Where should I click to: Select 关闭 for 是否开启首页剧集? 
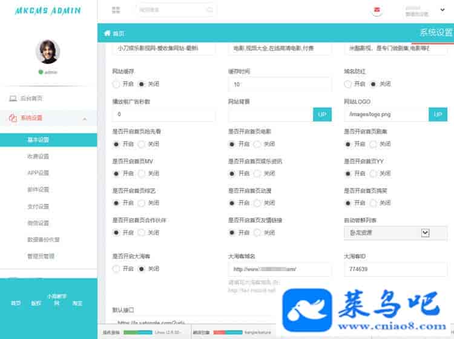(x=373, y=144)
